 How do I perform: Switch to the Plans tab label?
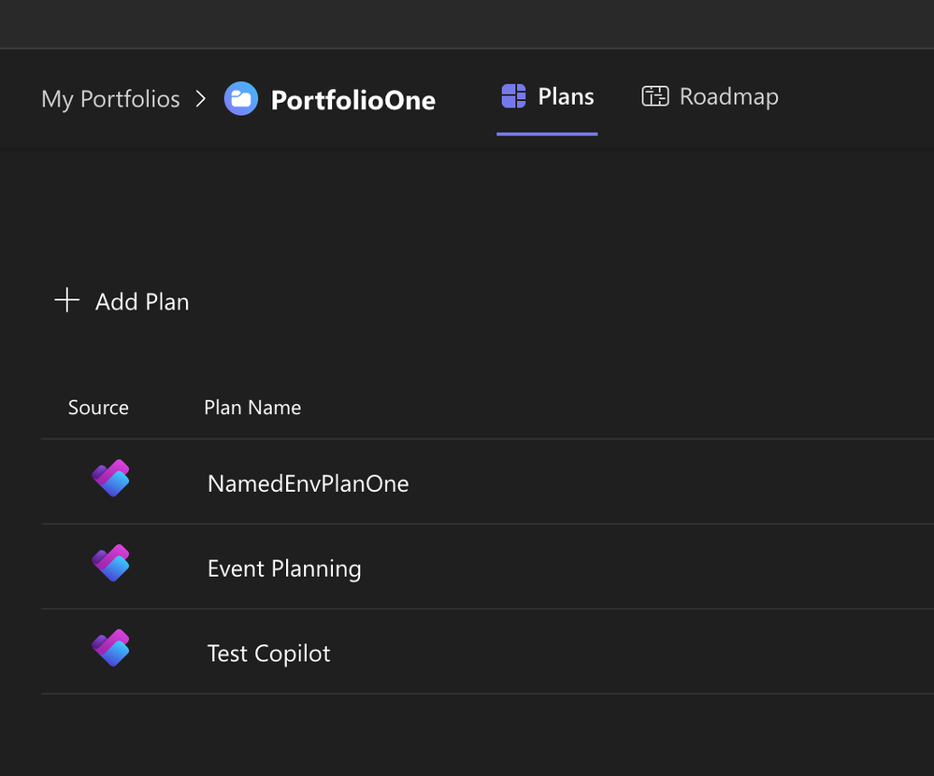coord(566,96)
